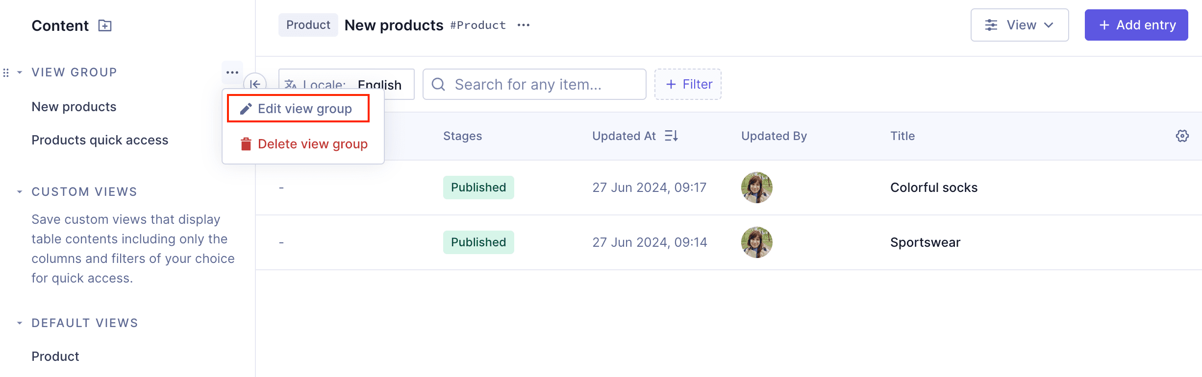Click the sort icon on Updated At column

coord(671,136)
